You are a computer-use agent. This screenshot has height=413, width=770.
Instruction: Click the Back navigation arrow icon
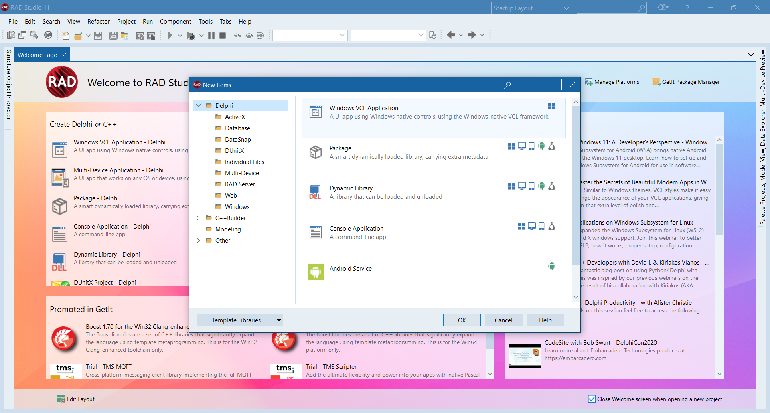(x=451, y=35)
